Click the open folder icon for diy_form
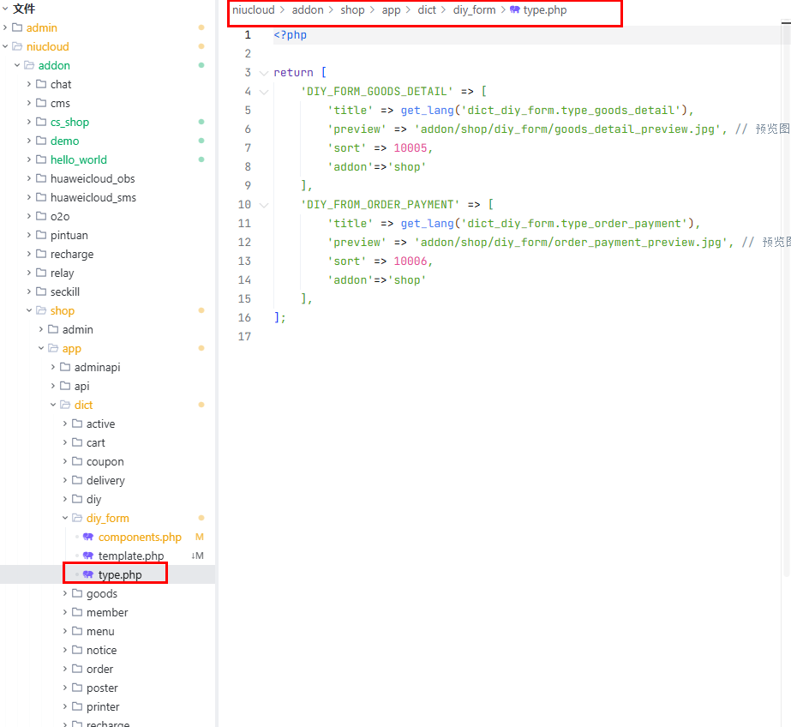 pos(77,519)
